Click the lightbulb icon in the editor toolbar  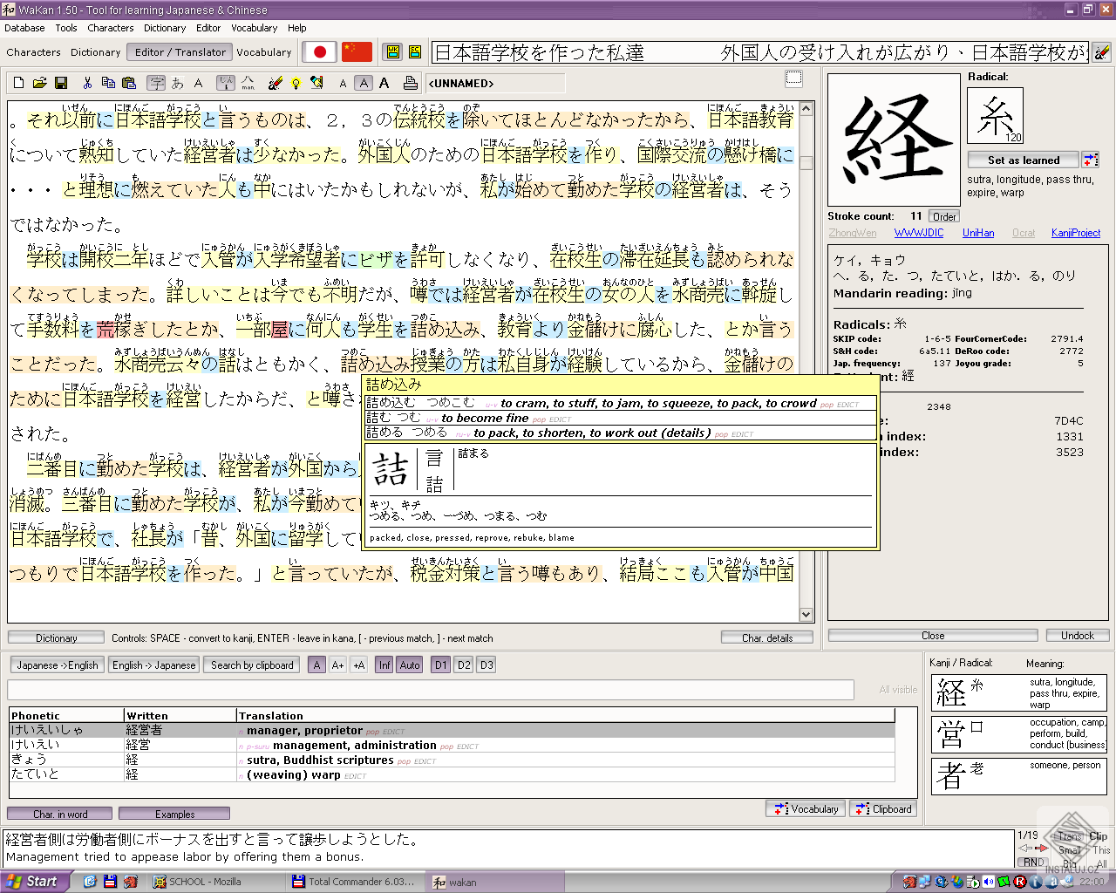pos(296,83)
